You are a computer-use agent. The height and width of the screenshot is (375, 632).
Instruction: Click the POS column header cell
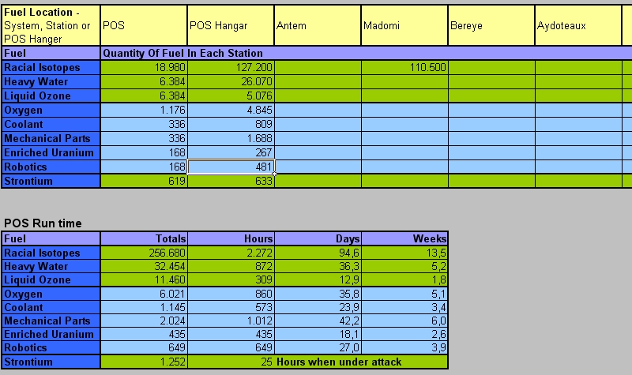pyautogui.click(x=144, y=25)
